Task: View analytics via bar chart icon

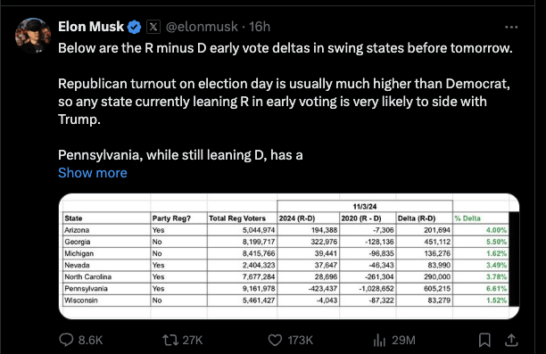Action: [x=379, y=340]
